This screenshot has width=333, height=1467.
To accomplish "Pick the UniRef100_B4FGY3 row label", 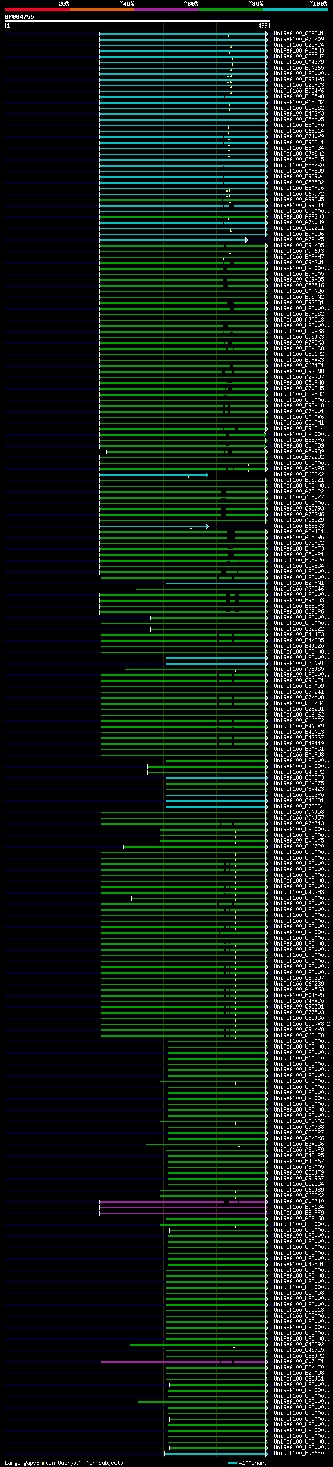I will tap(298, 113).
